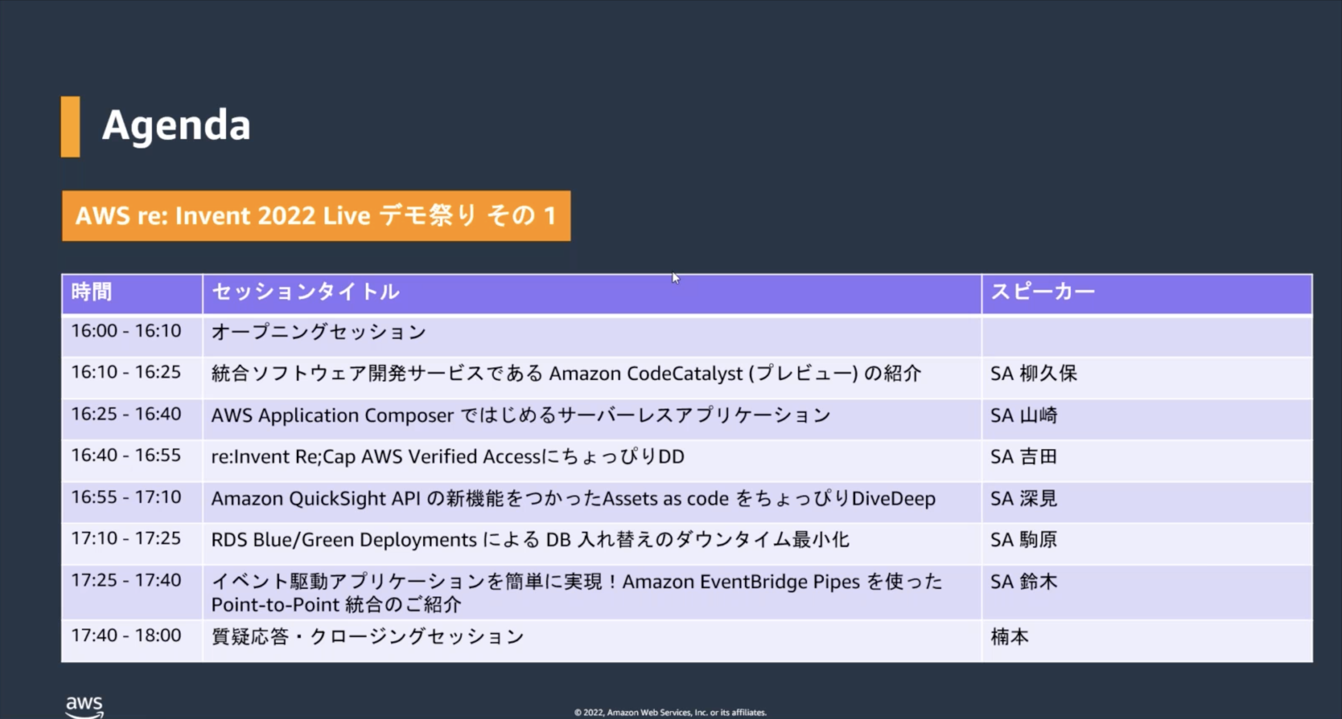Click the Agenda heading text
This screenshot has width=1342, height=719.
point(176,125)
